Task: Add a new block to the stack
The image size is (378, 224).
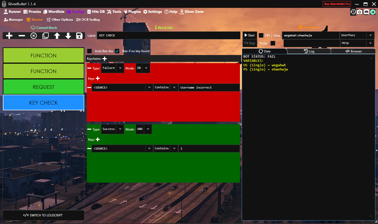Action: [x=9, y=36]
